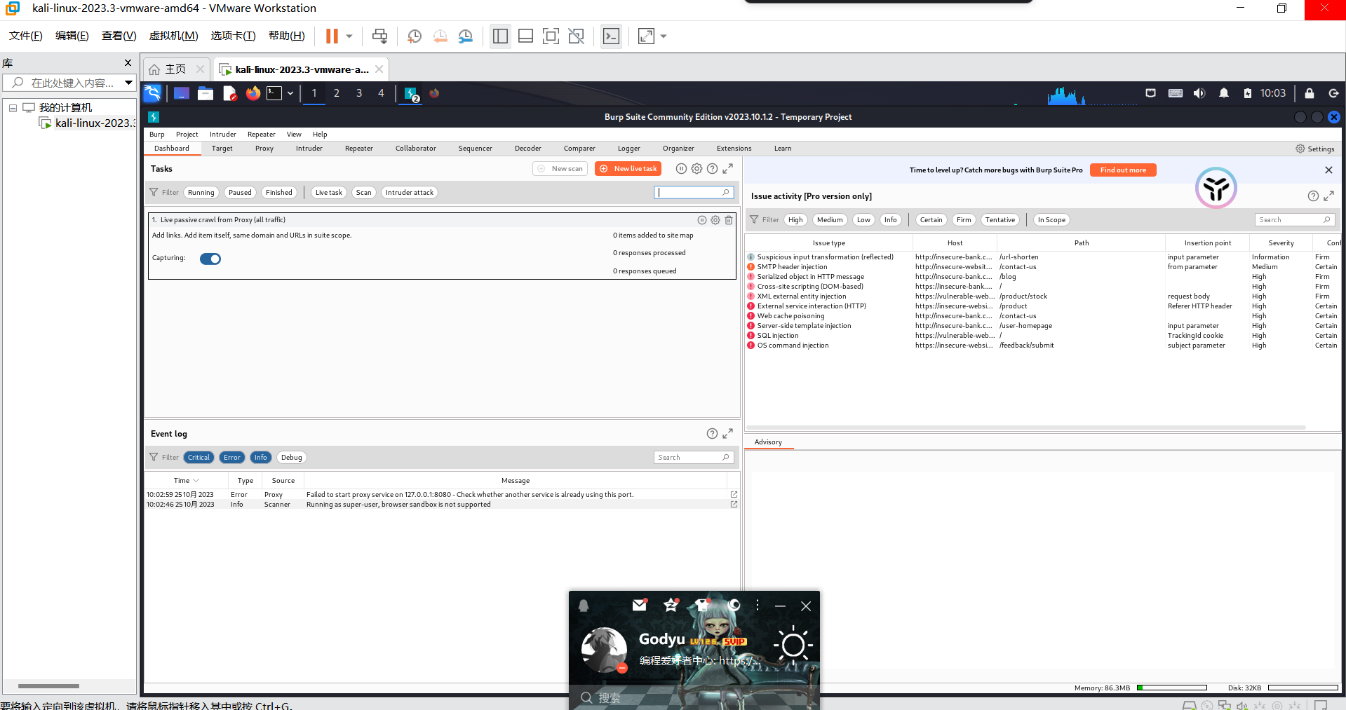
Task: Collapse the 我的计算机 tree node
Action: tap(13, 108)
